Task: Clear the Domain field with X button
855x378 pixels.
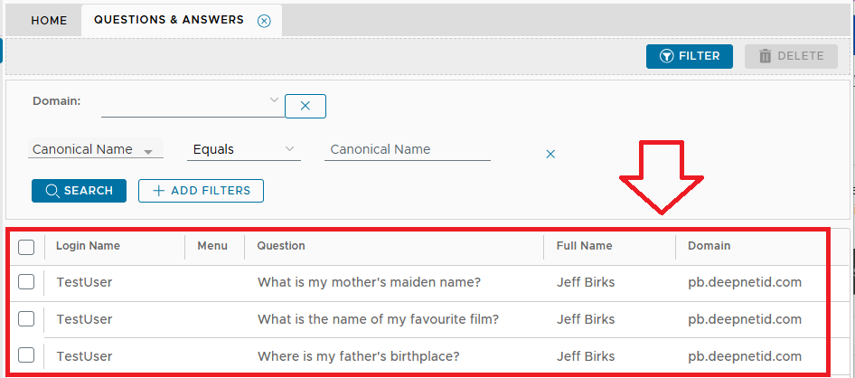Action: 305,106
